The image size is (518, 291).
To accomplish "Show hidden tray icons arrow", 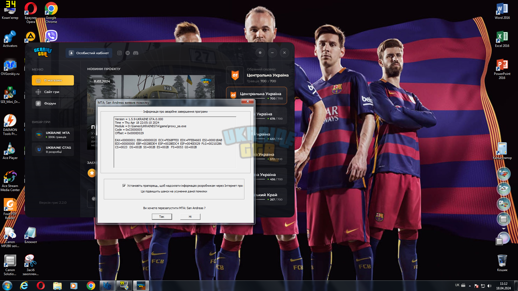I will tap(470, 286).
